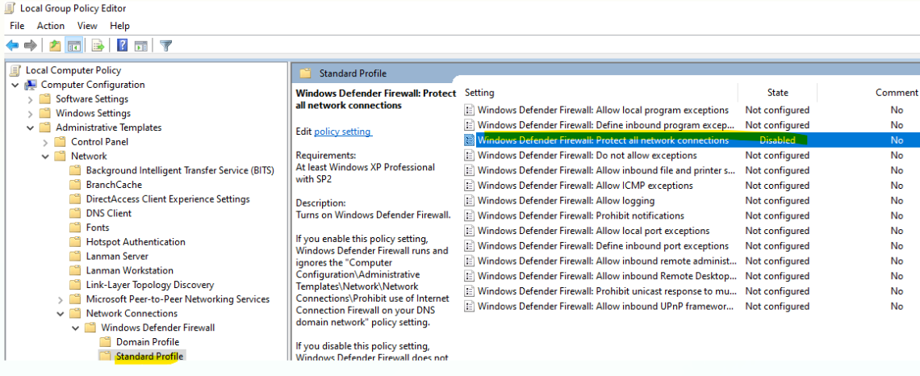Viewport: 920px width, 376px height.
Task: Select 'Allow inbound file and printer s...' setting
Action: (x=606, y=171)
